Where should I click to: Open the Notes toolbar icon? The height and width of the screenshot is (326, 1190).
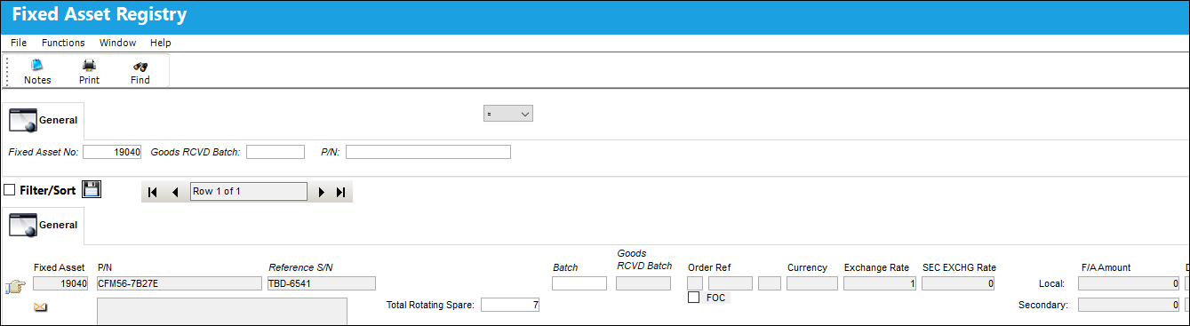pyautogui.click(x=37, y=71)
